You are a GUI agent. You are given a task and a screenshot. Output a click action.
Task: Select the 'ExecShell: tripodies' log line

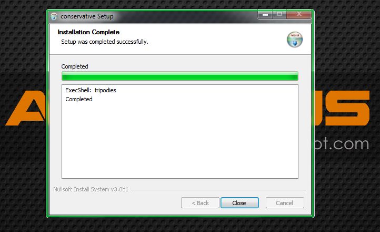tap(91, 90)
